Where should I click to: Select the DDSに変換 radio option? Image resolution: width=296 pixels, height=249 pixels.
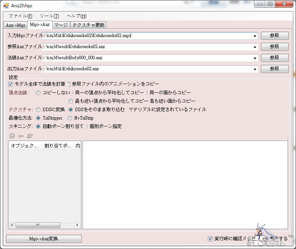[x=38, y=110]
